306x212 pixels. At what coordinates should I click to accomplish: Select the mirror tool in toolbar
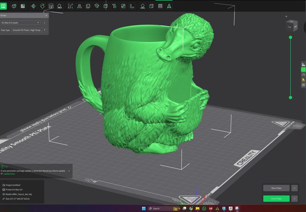(x=79, y=6)
